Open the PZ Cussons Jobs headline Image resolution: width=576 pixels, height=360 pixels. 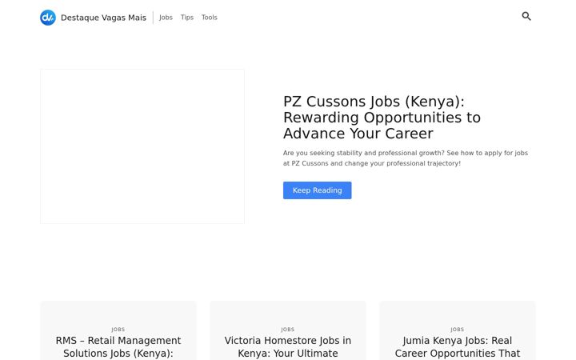[382, 118]
